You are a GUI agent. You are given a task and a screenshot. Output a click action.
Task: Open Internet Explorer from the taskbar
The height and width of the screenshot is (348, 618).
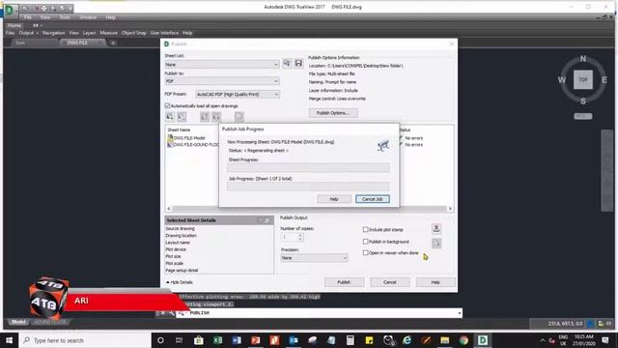(407, 340)
